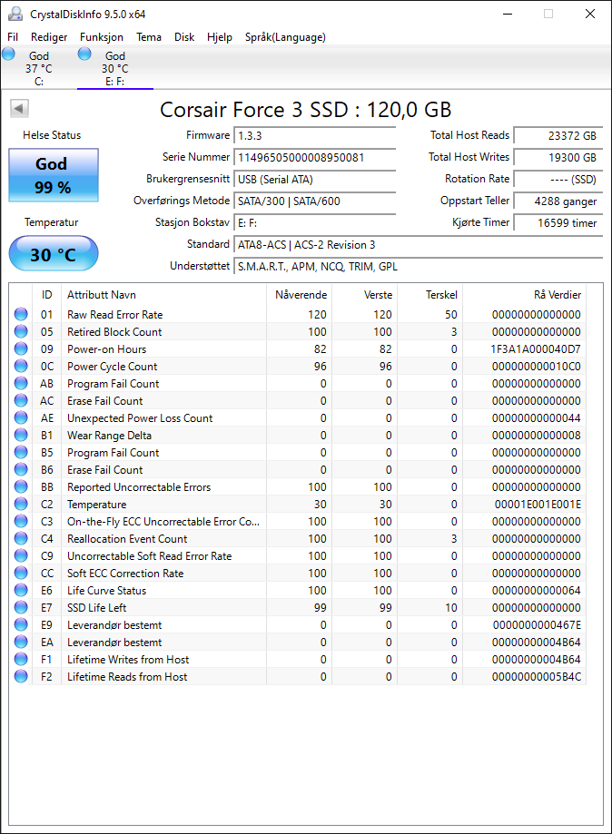Image resolution: width=612 pixels, height=834 pixels.
Task: Click the Stasjon Bokstav E: F: field
Action: pyautogui.click(x=314, y=223)
